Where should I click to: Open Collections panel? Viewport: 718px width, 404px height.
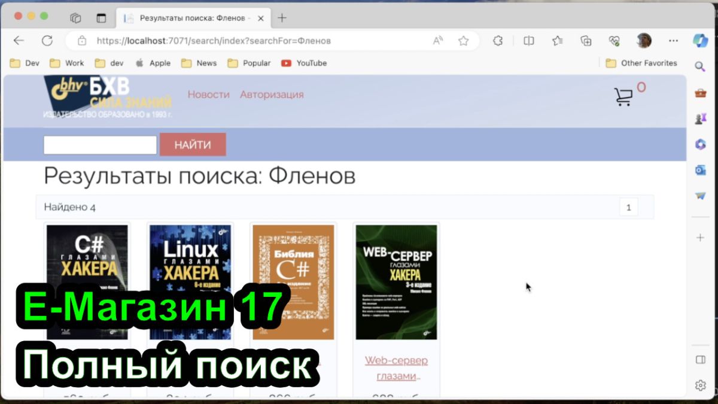tap(586, 41)
